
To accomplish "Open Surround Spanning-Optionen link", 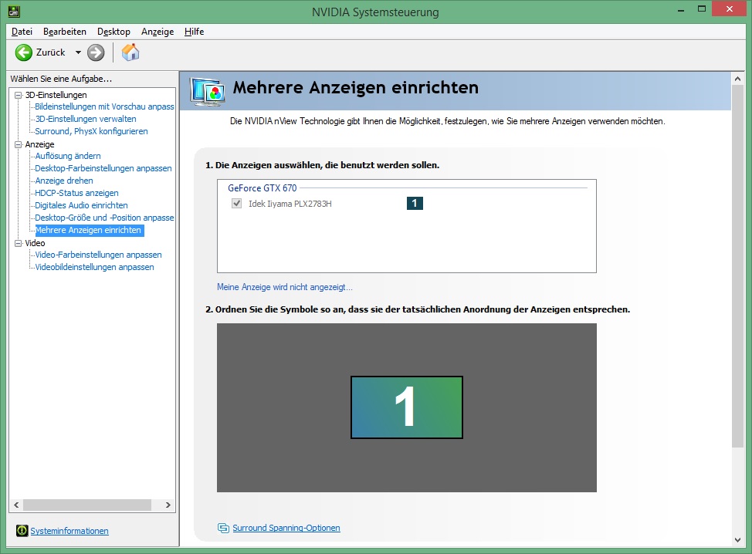I will (286, 528).
